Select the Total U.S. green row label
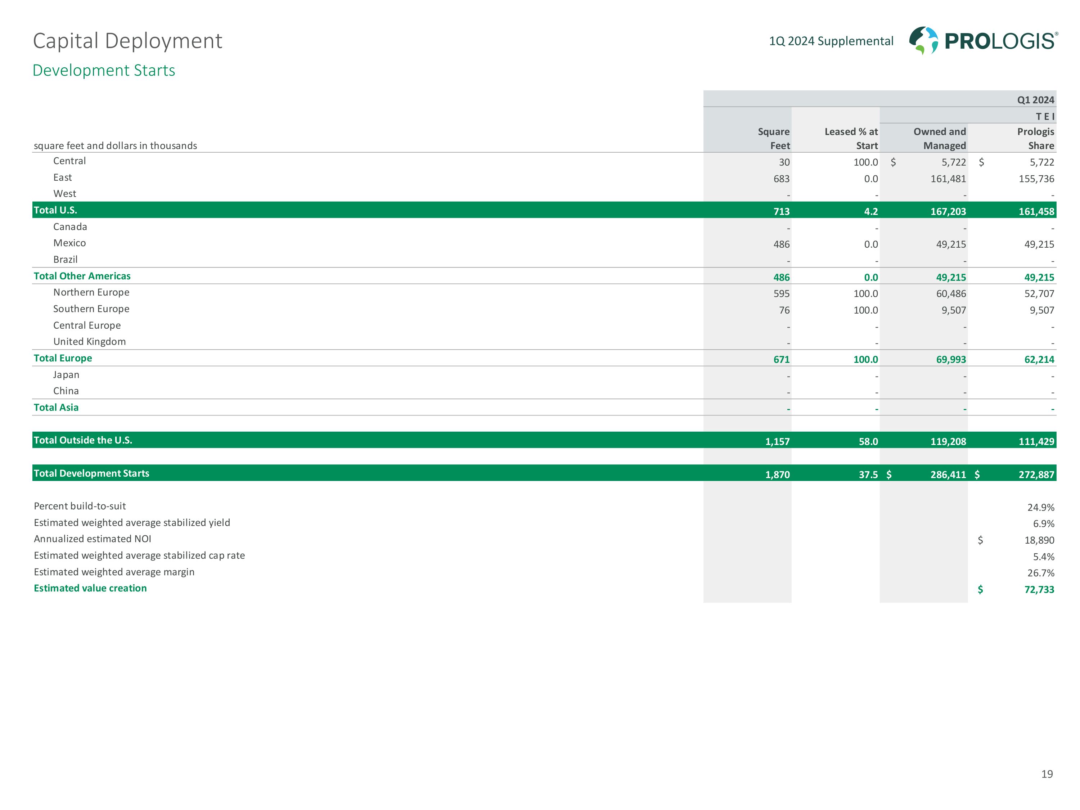The width and height of the screenshot is (1080, 810). coord(55,210)
